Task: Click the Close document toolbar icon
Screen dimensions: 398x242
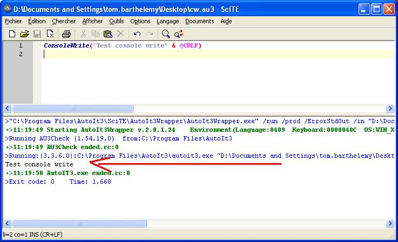Action: pyautogui.click(x=50, y=34)
